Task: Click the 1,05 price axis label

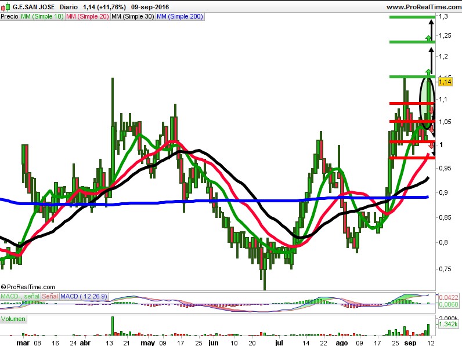Action: pos(445,122)
